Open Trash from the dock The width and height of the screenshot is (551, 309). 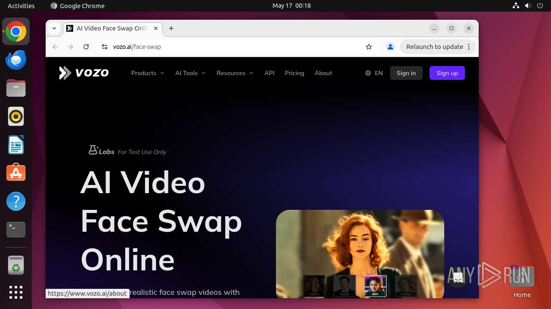[x=16, y=265]
